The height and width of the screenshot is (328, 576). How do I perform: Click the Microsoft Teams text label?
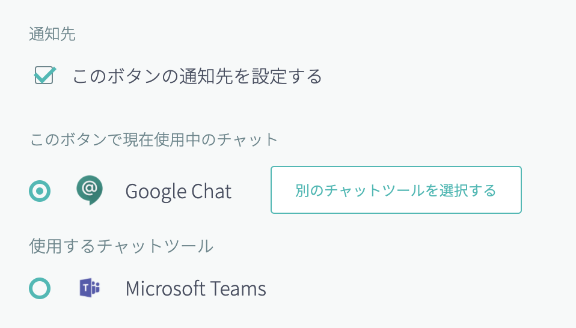(196, 289)
